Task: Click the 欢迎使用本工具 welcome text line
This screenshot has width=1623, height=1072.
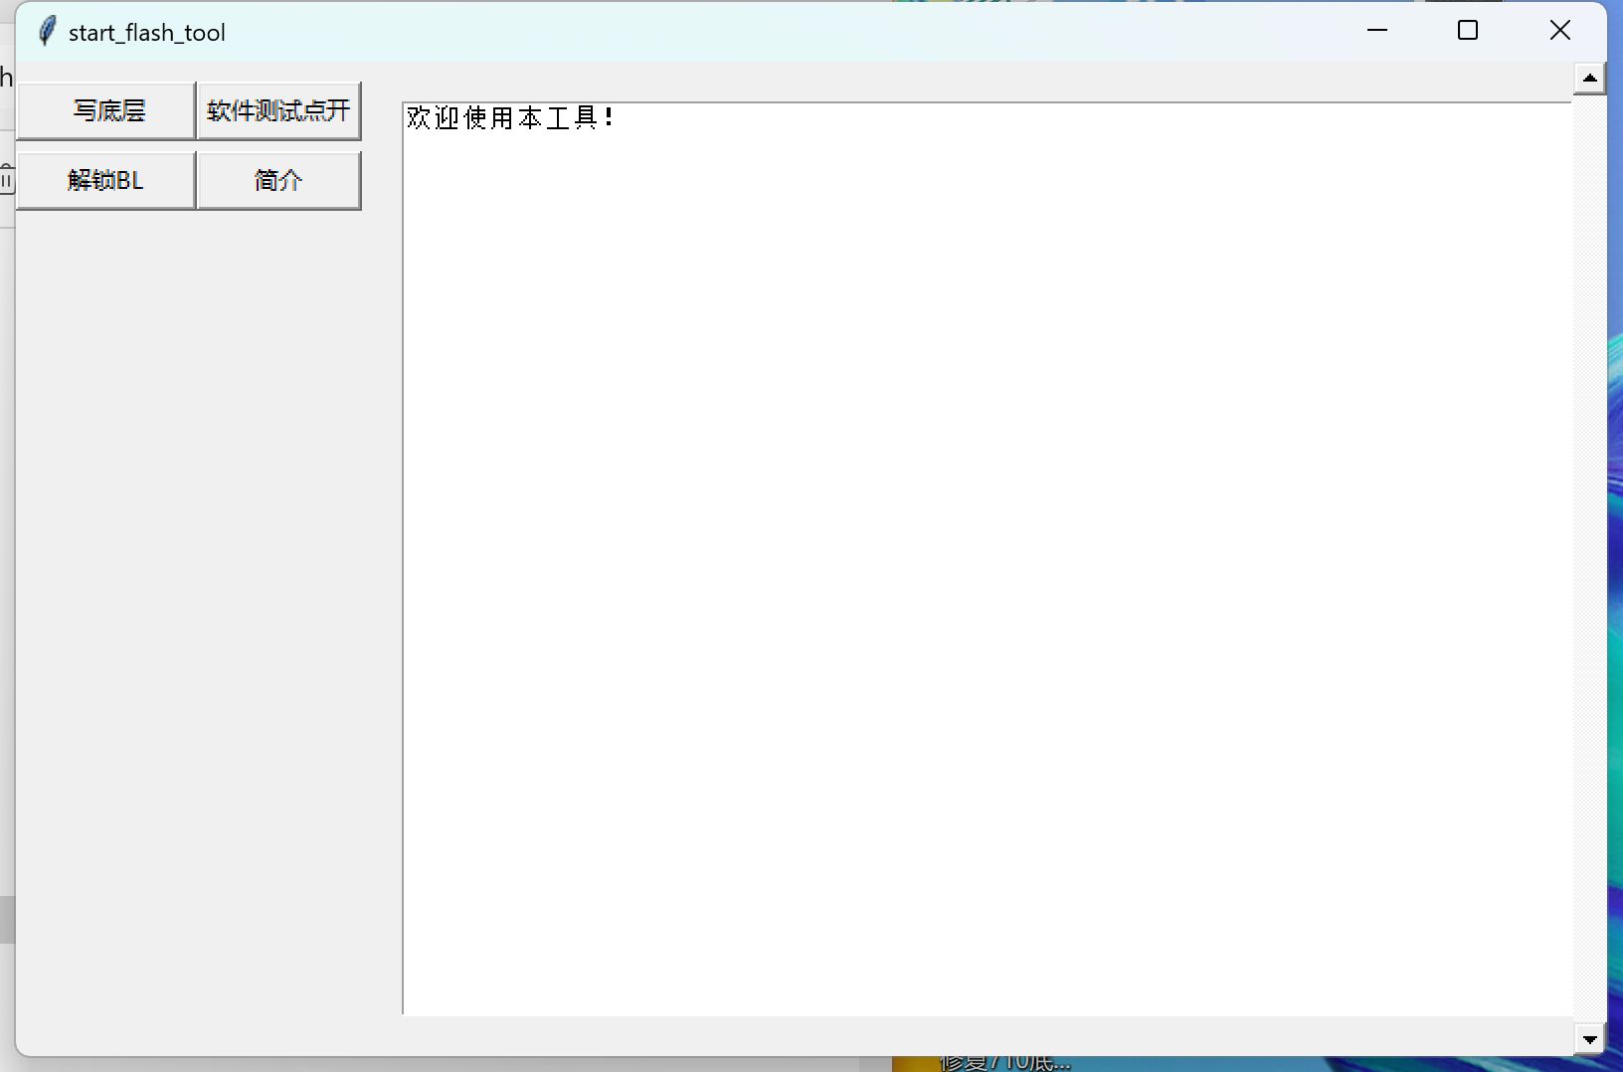Action: [x=509, y=118]
